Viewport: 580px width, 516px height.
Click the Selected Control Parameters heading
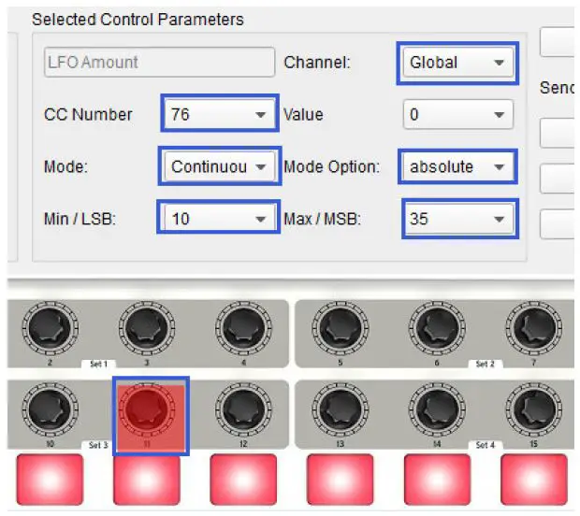(138, 20)
